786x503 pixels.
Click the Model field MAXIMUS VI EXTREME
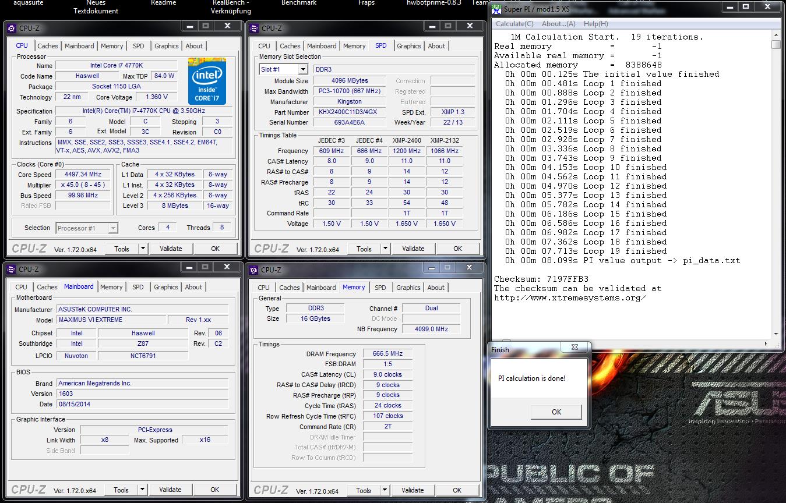(x=111, y=320)
